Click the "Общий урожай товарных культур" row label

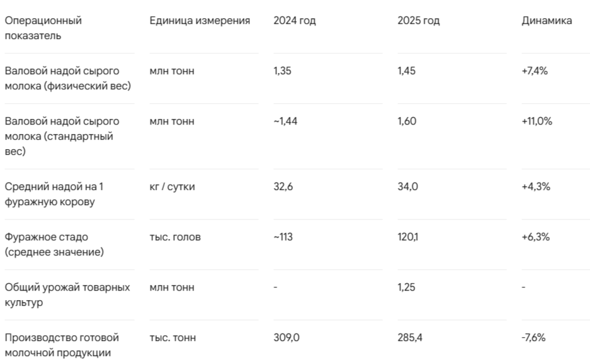click(x=67, y=294)
